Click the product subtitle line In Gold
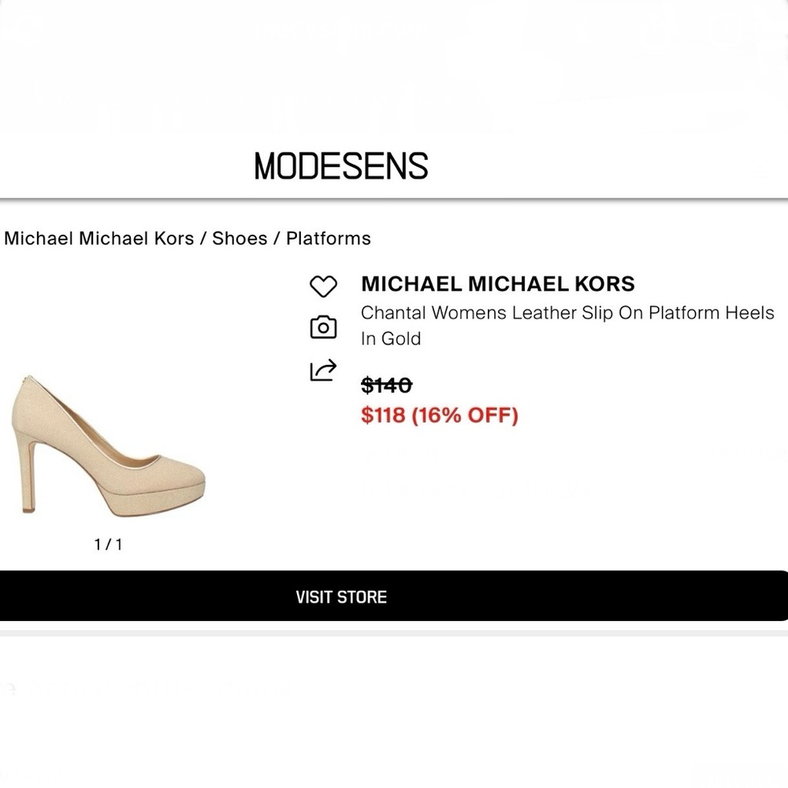788x788 pixels. point(392,339)
